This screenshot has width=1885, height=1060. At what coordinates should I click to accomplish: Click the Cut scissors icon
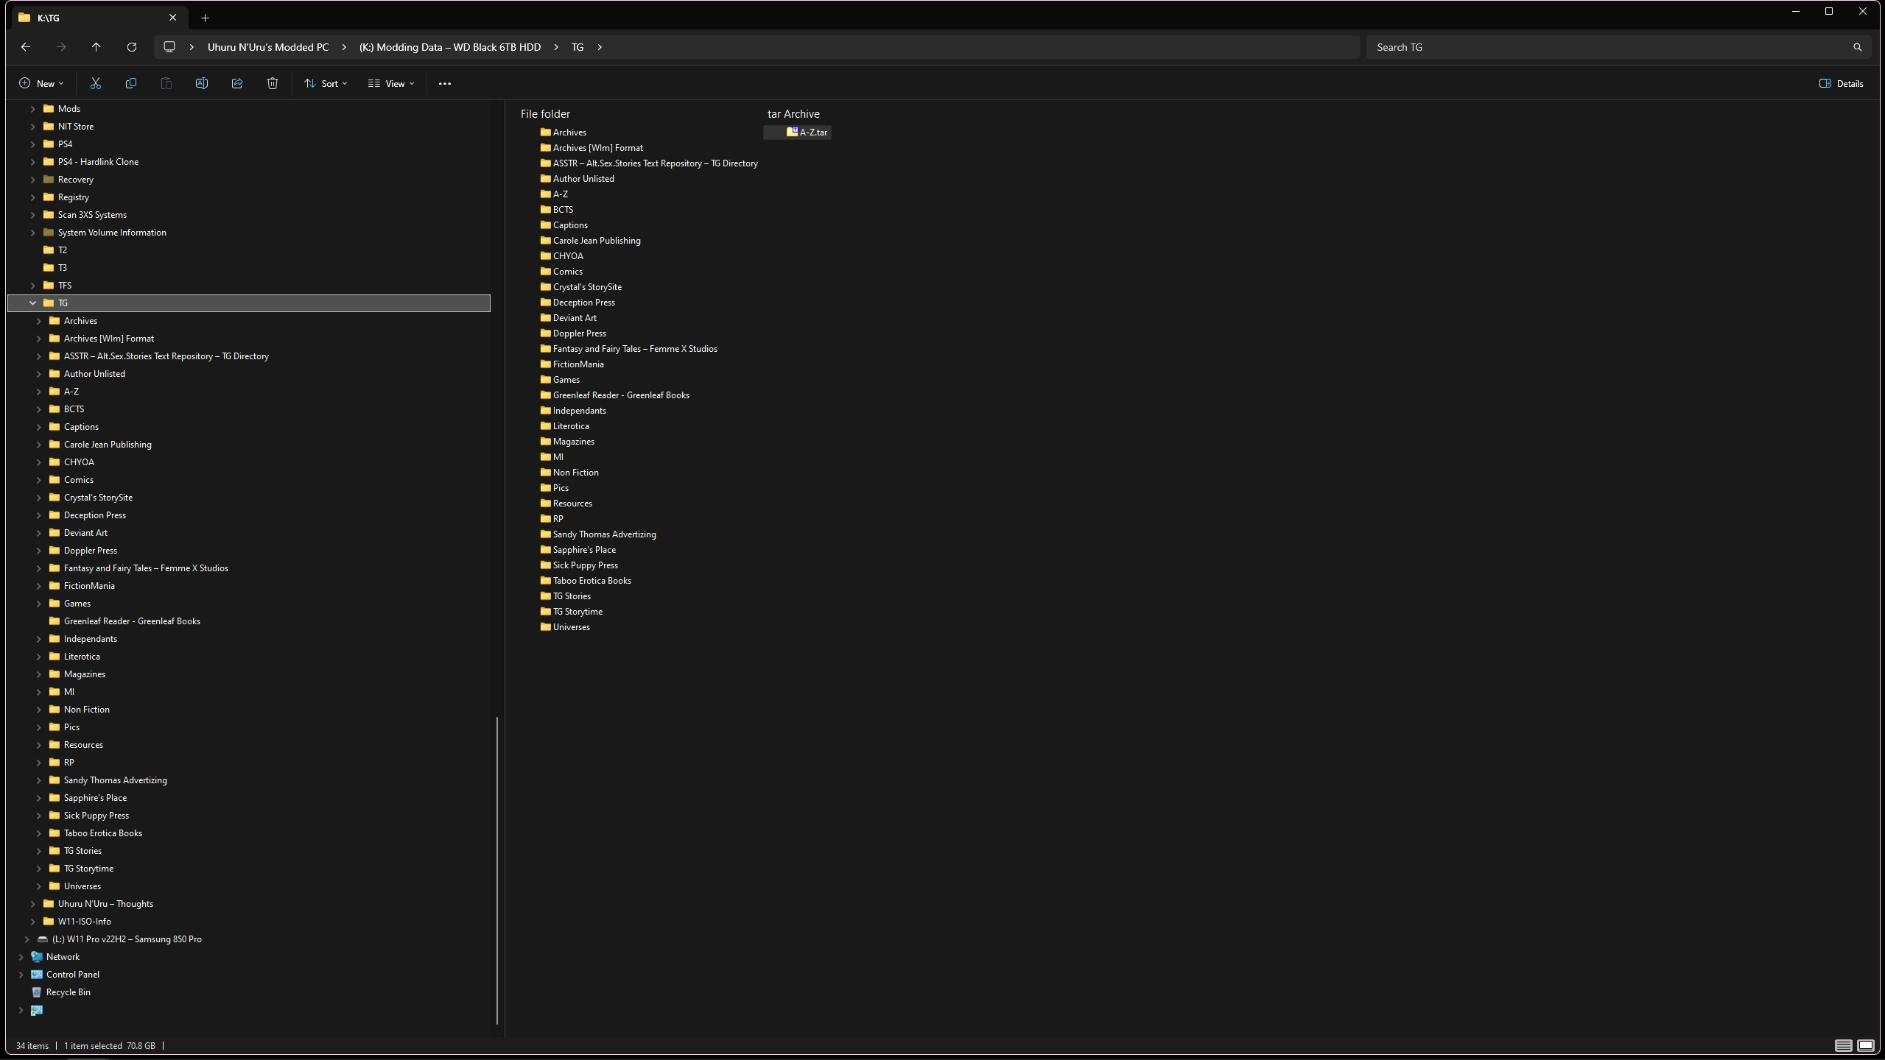[x=96, y=84]
